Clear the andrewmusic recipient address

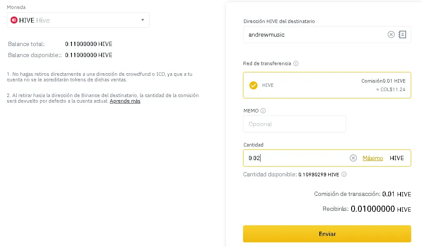(391, 34)
